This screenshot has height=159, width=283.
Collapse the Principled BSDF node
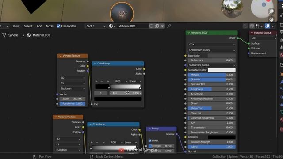click(189, 33)
